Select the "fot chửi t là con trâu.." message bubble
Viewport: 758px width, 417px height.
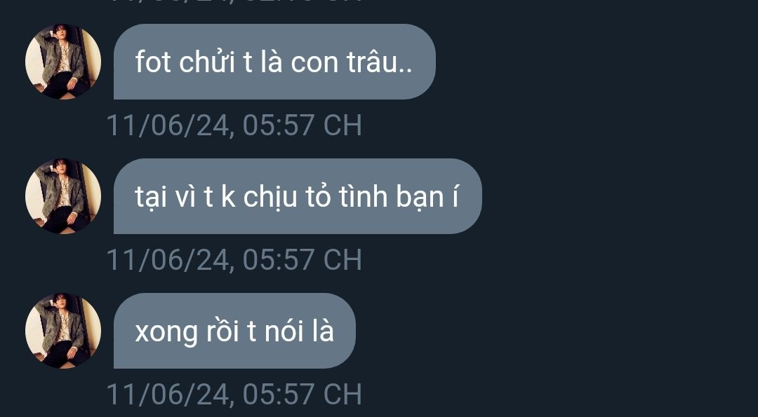(x=274, y=61)
